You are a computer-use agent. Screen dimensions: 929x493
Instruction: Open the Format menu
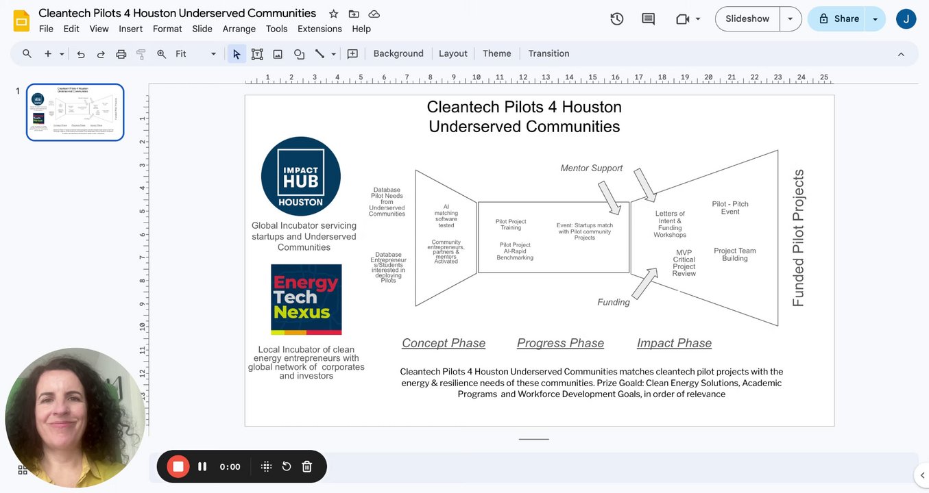[x=167, y=29]
